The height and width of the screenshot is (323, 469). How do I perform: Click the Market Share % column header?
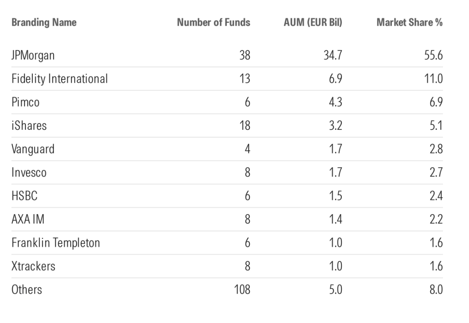[x=409, y=22]
